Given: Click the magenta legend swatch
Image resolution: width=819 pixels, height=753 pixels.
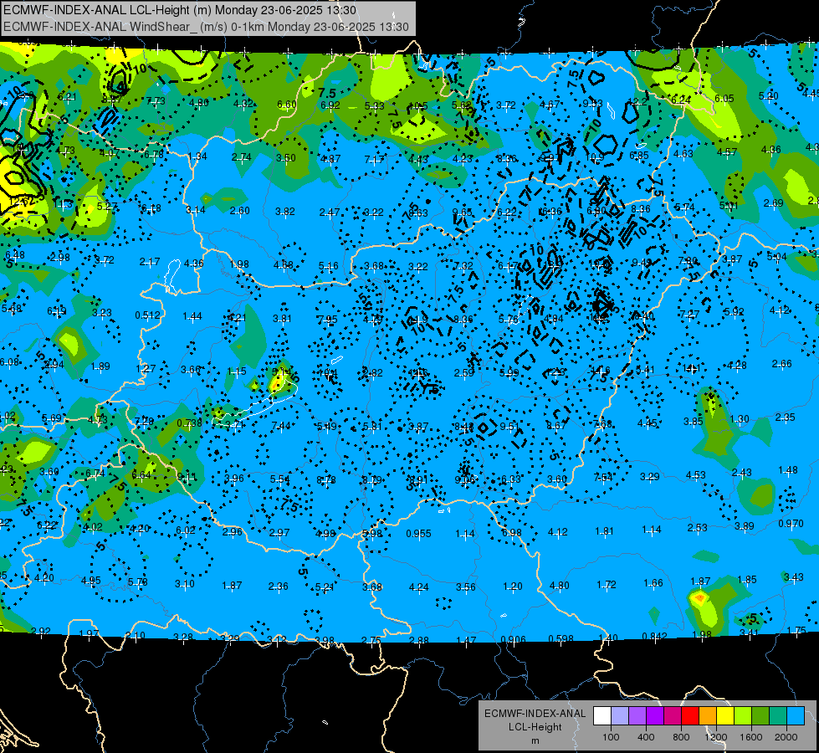Looking at the screenshot, I should [x=673, y=716].
